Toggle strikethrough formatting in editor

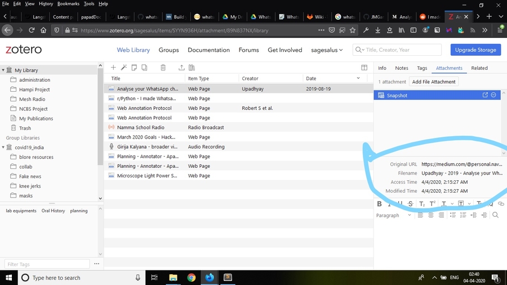tap(410, 204)
